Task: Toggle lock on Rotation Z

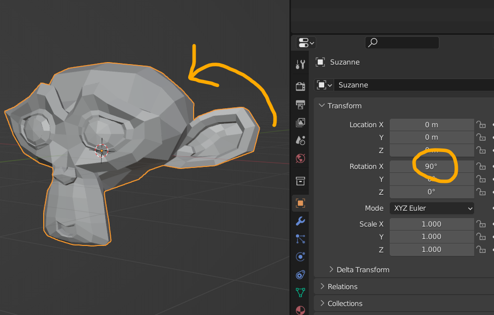Action: click(481, 192)
